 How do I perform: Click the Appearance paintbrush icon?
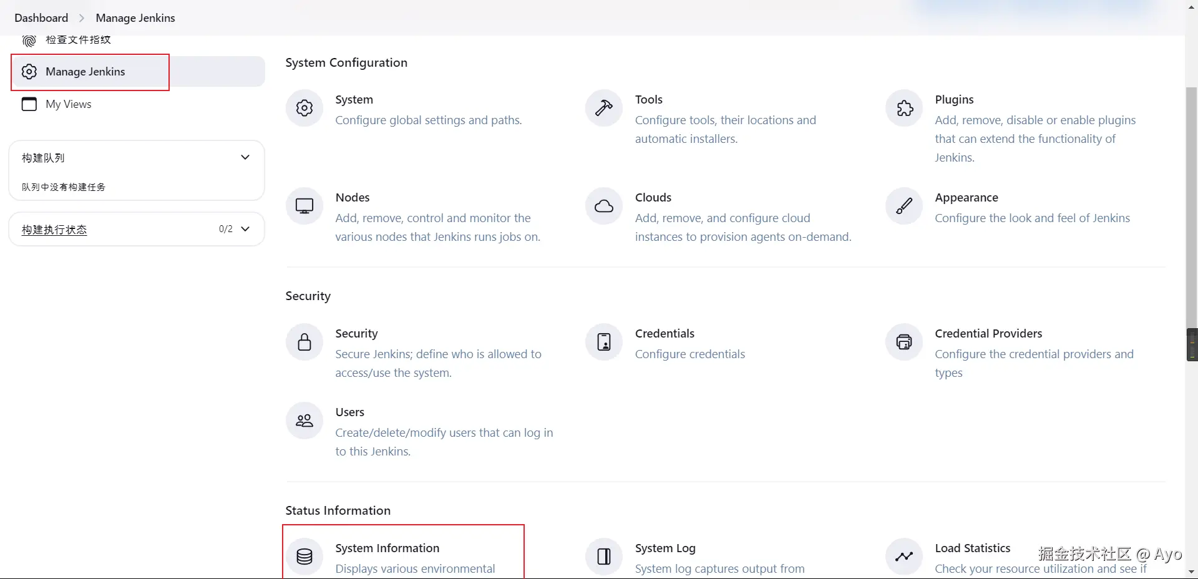904,206
